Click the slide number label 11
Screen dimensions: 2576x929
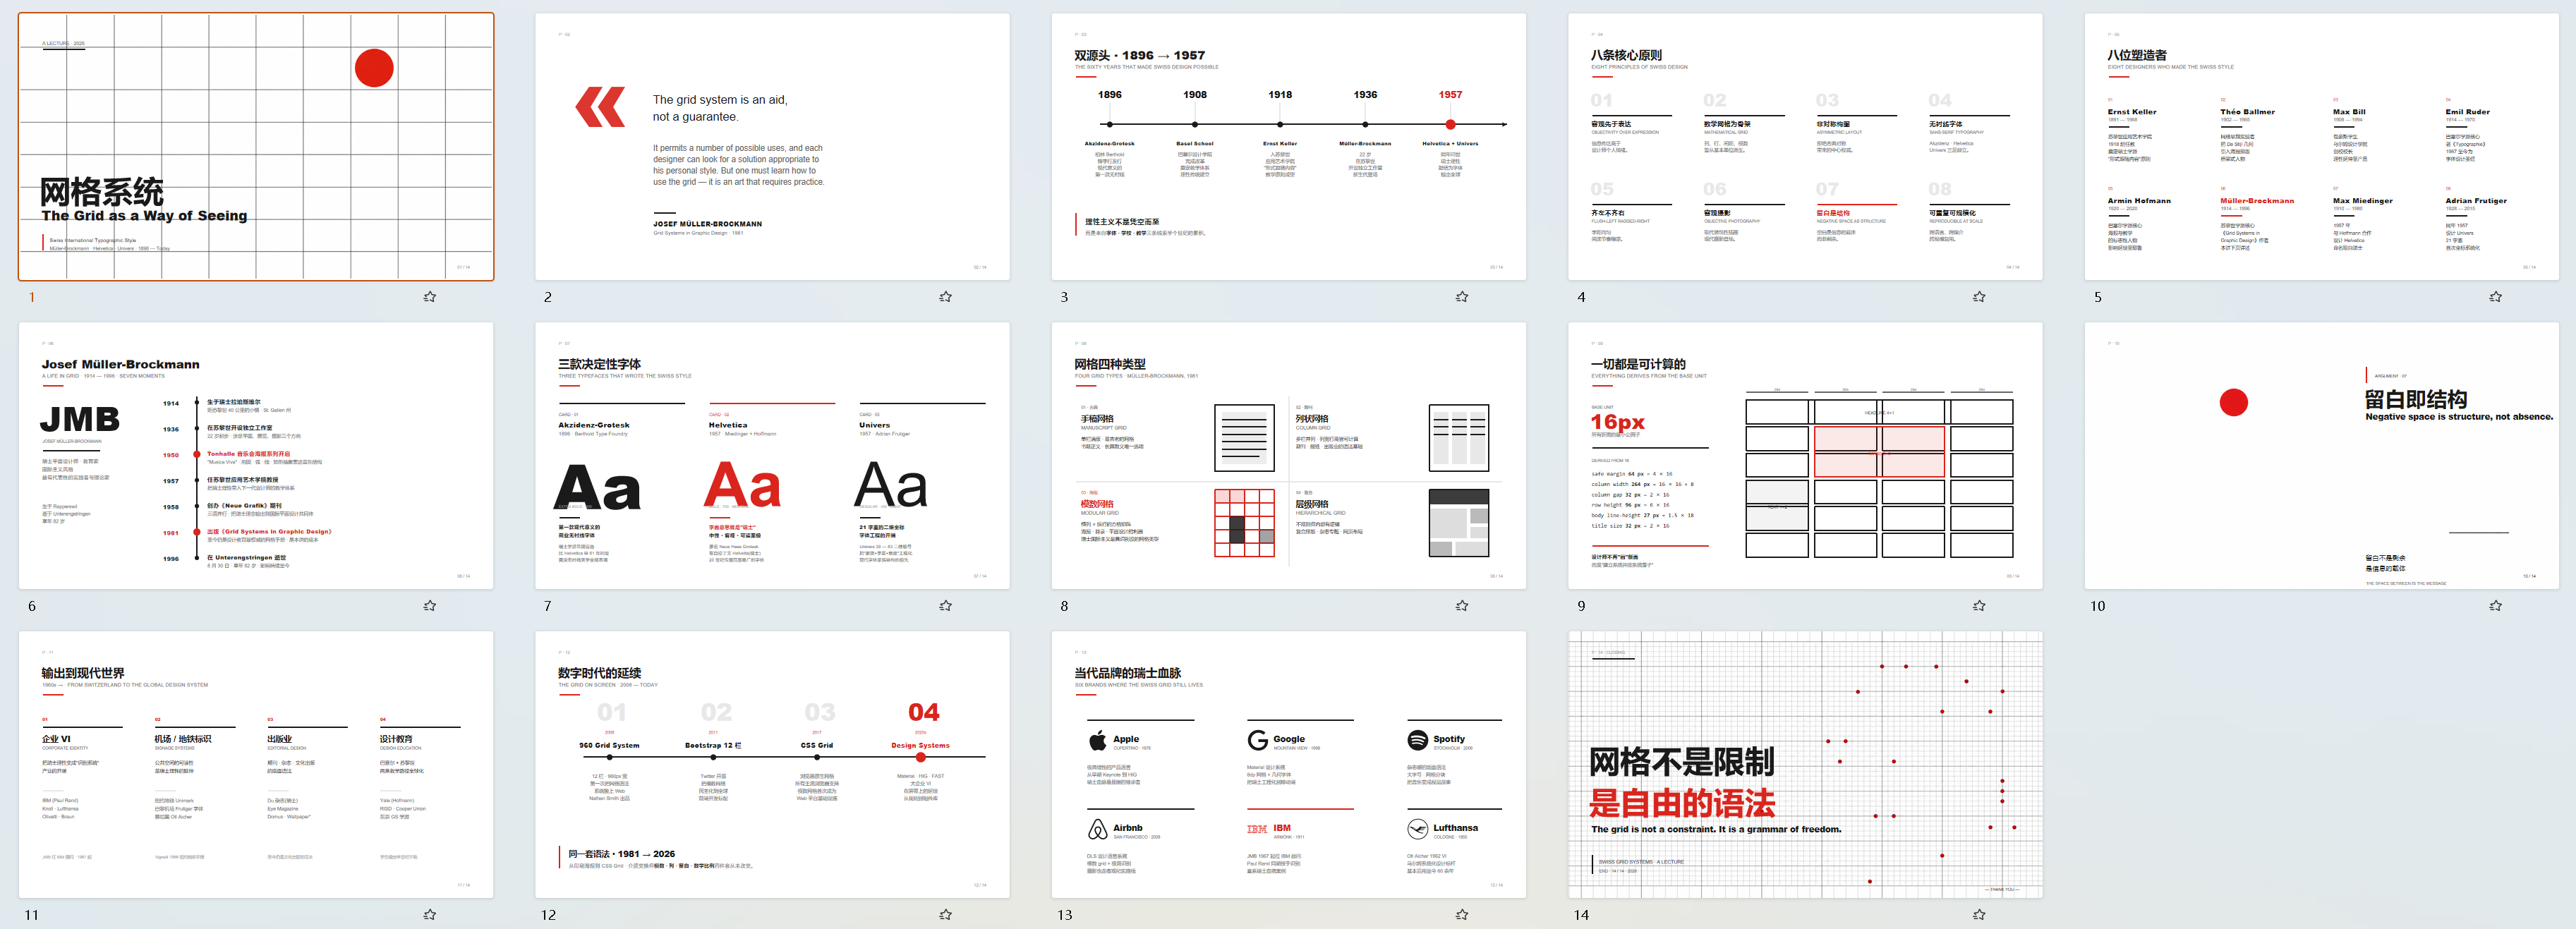pyautogui.click(x=32, y=915)
